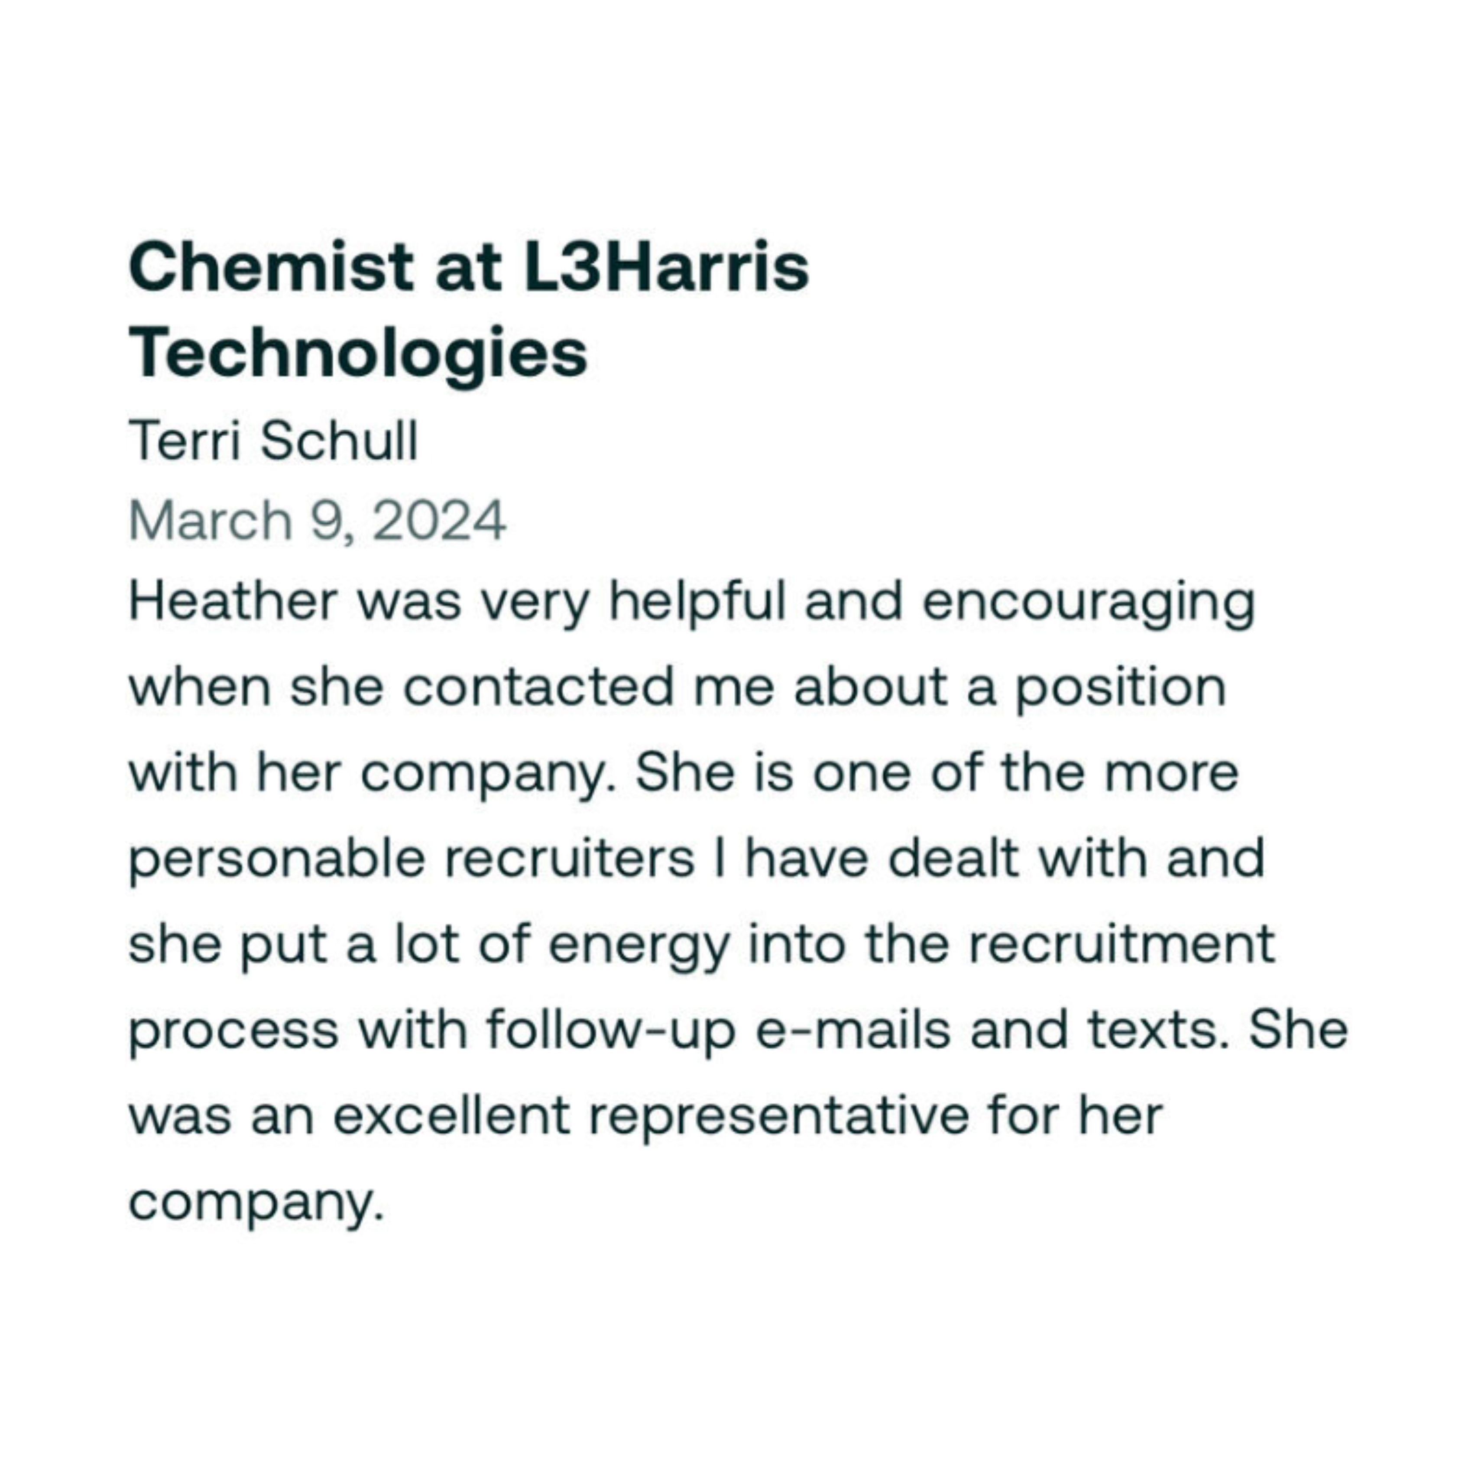1462x1462 pixels.
Task: Click the word "representative" in the review
Action: pyautogui.click(x=779, y=1118)
